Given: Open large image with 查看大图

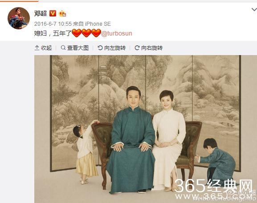Looking at the screenshot, I should pos(78,48).
